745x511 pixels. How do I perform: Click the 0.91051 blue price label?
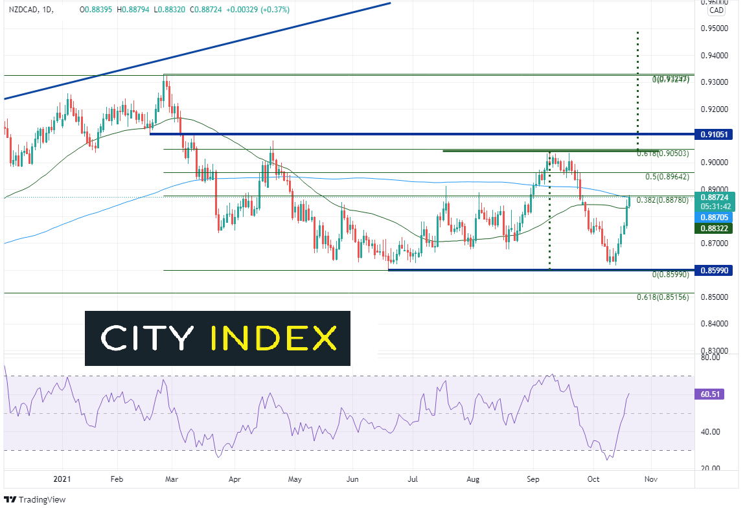coord(714,135)
